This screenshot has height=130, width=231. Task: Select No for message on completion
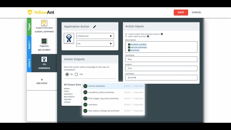tap(67, 74)
